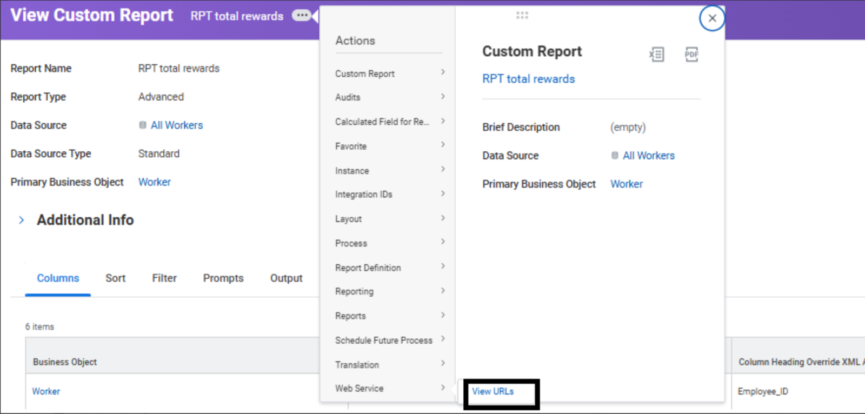Expand the Layout menu chevron
This screenshot has width=865, height=414.
pyautogui.click(x=443, y=218)
